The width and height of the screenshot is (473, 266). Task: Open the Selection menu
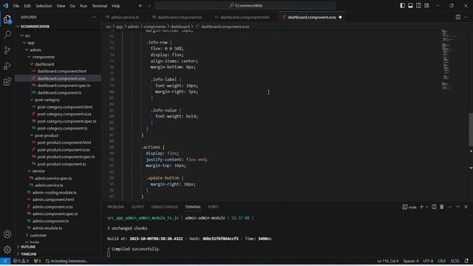coord(44,6)
